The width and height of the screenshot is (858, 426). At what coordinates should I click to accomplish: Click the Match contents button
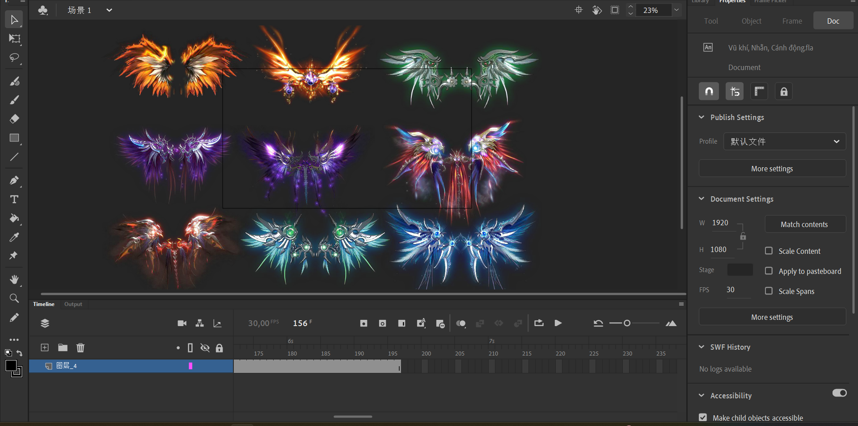point(805,224)
